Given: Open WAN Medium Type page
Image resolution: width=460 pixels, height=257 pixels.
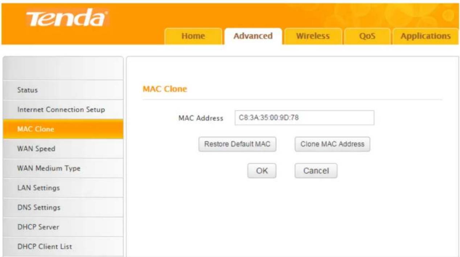Looking at the screenshot, I should tap(63, 168).
